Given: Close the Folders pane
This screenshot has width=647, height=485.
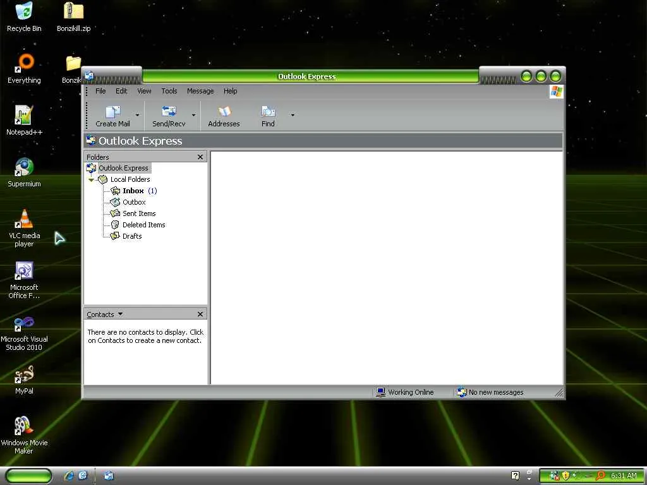Looking at the screenshot, I should 200,157.
